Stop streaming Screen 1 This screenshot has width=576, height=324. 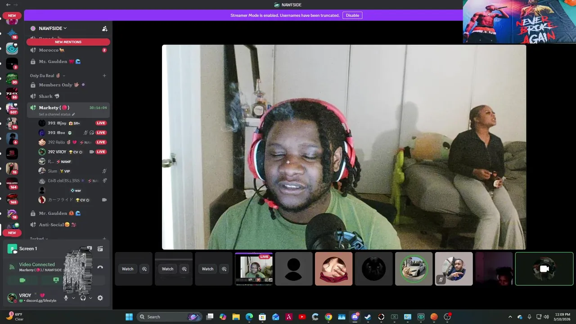point(89,248)
